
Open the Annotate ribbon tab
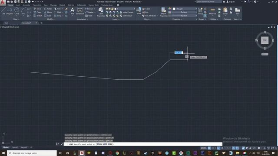coord(26,5)
